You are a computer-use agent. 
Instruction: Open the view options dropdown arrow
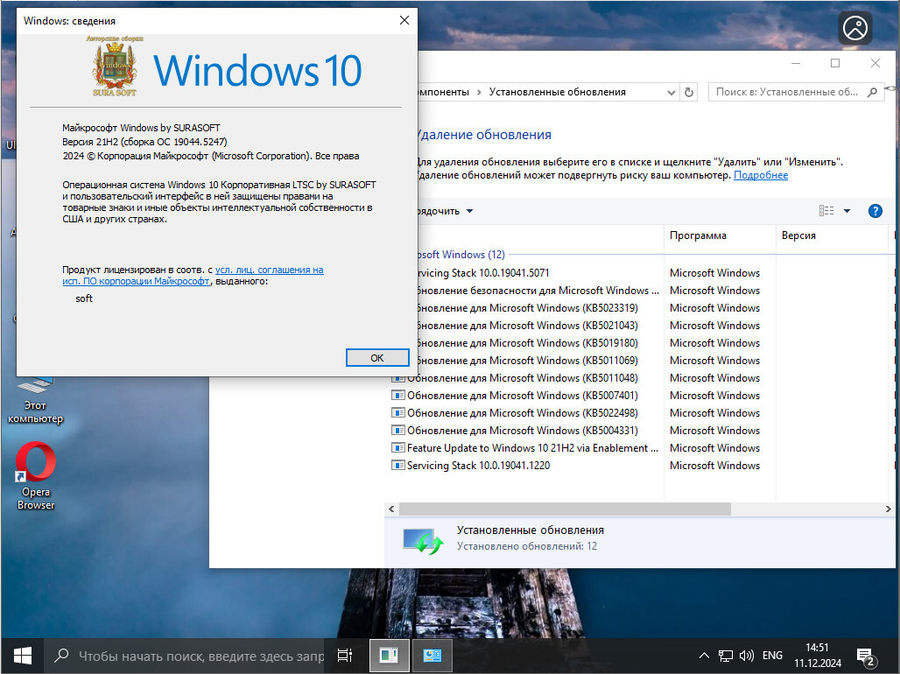[x=847, y=211]
